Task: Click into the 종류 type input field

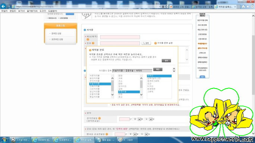Action: [x=120, y=43]
